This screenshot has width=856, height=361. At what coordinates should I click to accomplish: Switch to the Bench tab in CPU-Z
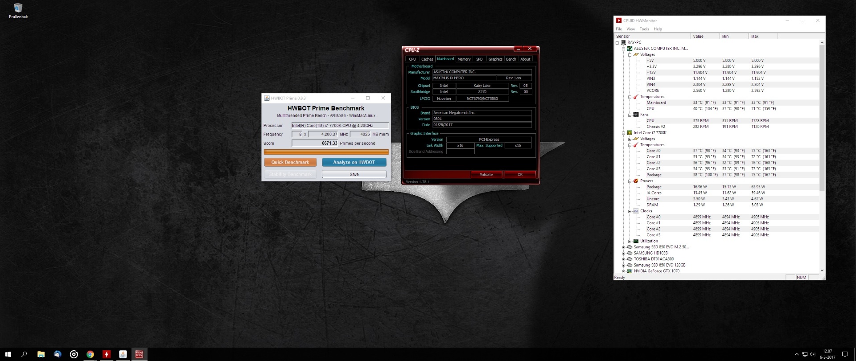coord(511,59)
